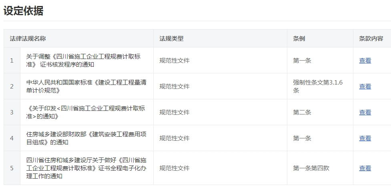
Task: Select the 中华人民共和国国家标准 regulation name
Action: (x=86, y=87)
